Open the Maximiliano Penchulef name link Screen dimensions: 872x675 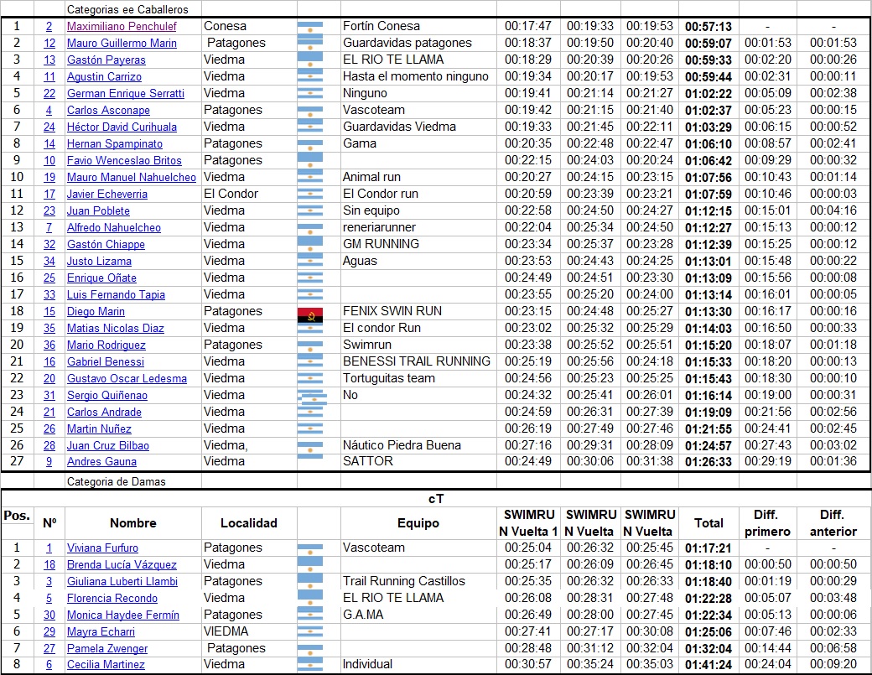(122, 27)
